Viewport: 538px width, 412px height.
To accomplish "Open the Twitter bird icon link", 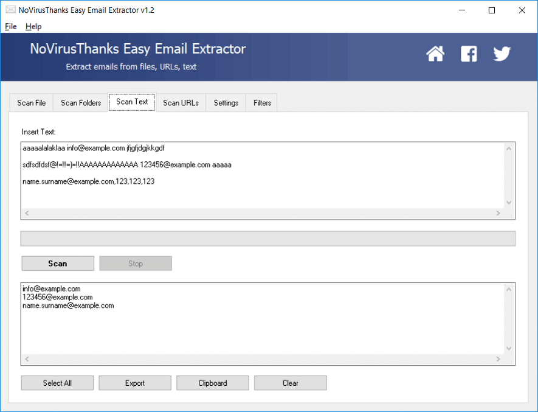I will pyautogui.click(x=502, y=54).
